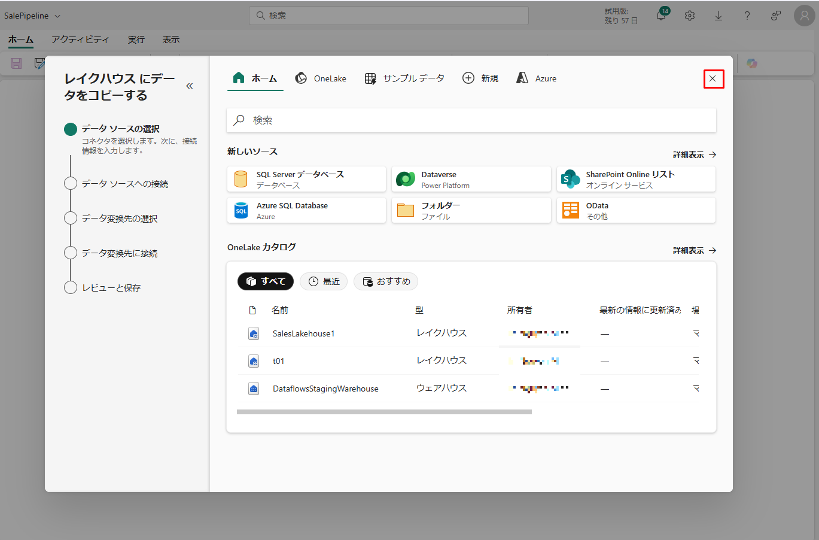Viewport: 819px width, 540px height.
Task: Open the notifications bell icon
Action: [661, 16]
